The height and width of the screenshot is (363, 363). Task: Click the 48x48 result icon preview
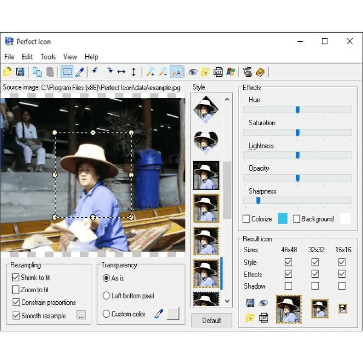coord(289,309)
